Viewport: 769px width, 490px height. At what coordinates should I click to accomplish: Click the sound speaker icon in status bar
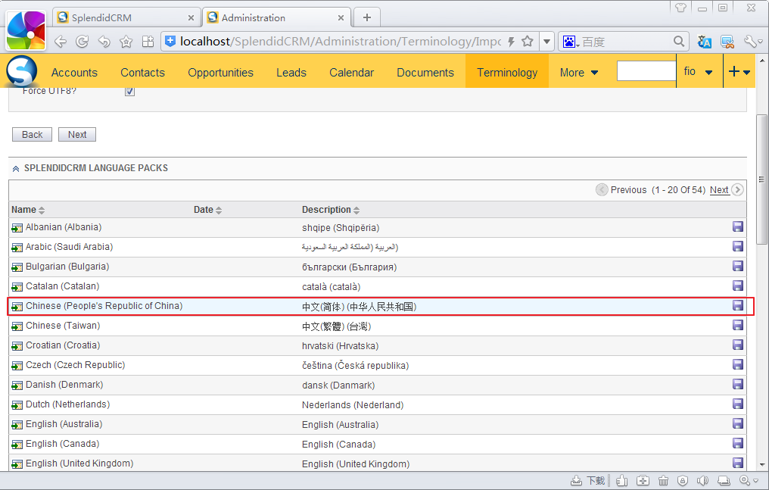(703, 481)
